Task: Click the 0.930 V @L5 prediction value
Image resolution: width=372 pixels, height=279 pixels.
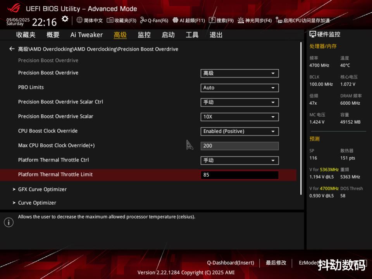Action: click(322, 196)
